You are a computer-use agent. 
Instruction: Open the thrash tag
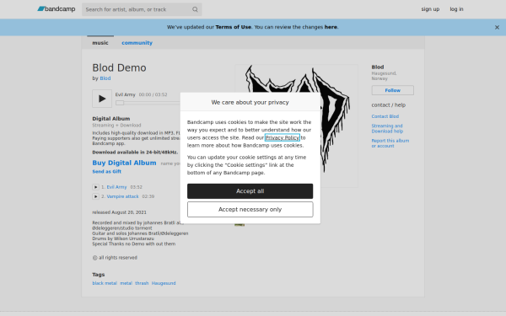(x=142, y=283)
